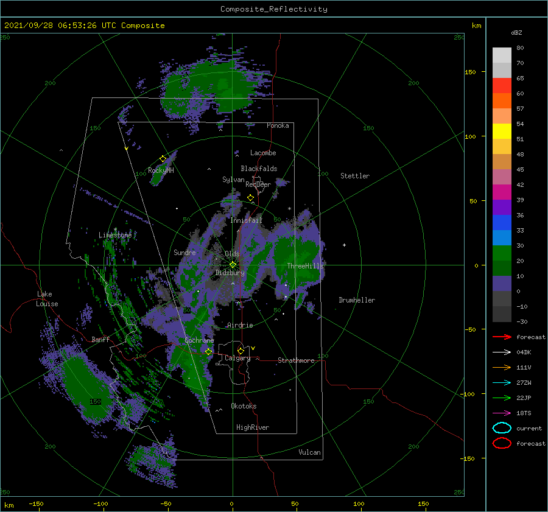The width and height of the screenshot is (548, 512).
Task: Click the 150 tick on right axis
Action: [x=470, y=72]
